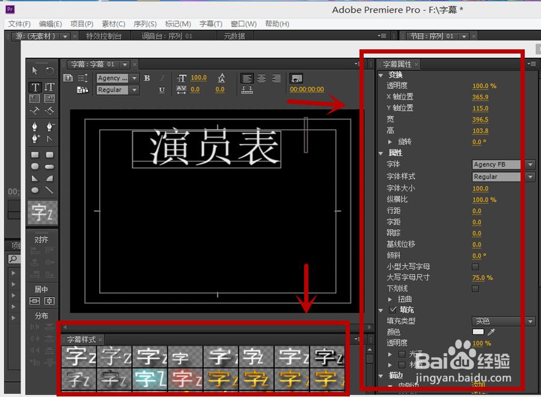The width and height of the screenshot is (541, 397).
Task: Toggle Underline text style
Action: (x=162, y=90)
